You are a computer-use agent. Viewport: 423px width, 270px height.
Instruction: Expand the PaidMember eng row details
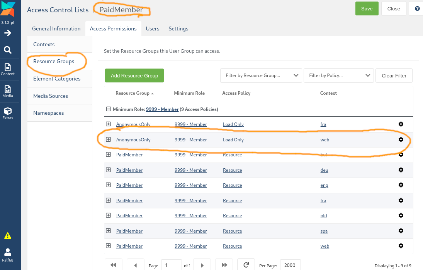[x=108, y=185]
